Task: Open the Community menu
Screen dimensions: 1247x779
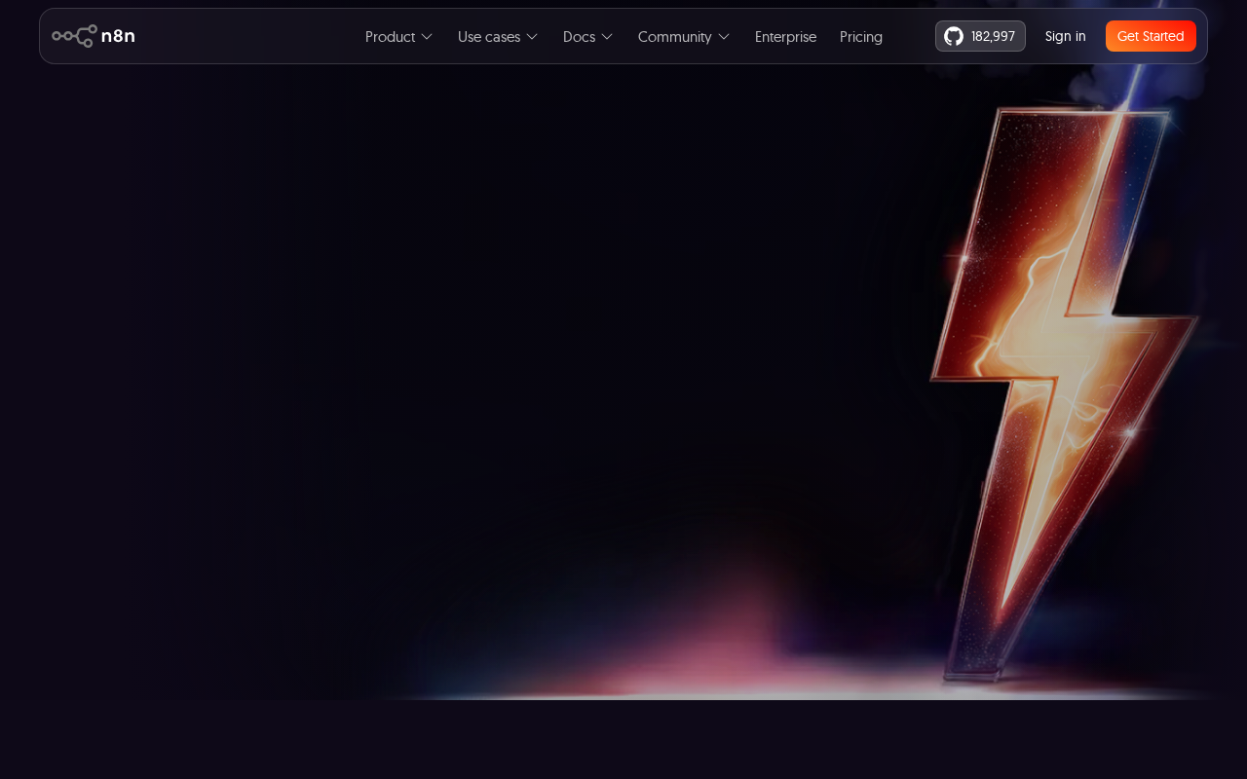Action: coord(674,36)
